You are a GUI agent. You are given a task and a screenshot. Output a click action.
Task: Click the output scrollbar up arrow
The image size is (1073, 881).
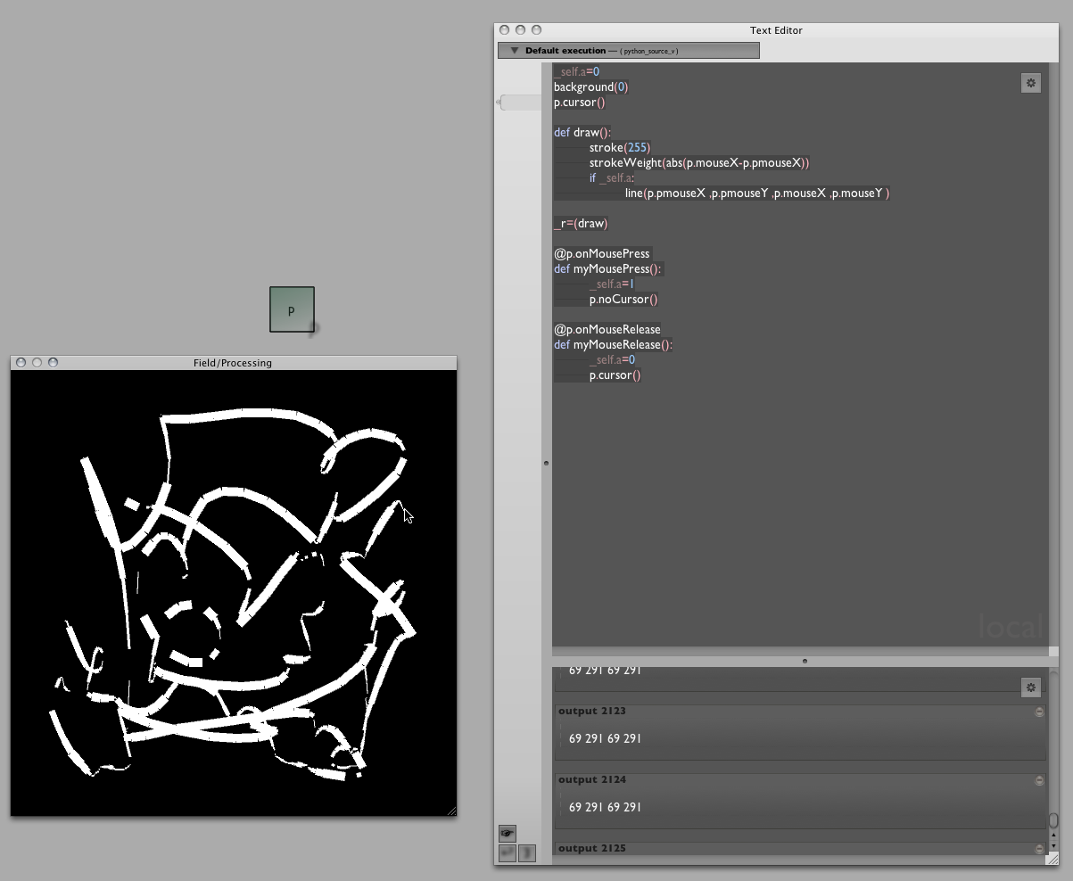point(1053,836)
